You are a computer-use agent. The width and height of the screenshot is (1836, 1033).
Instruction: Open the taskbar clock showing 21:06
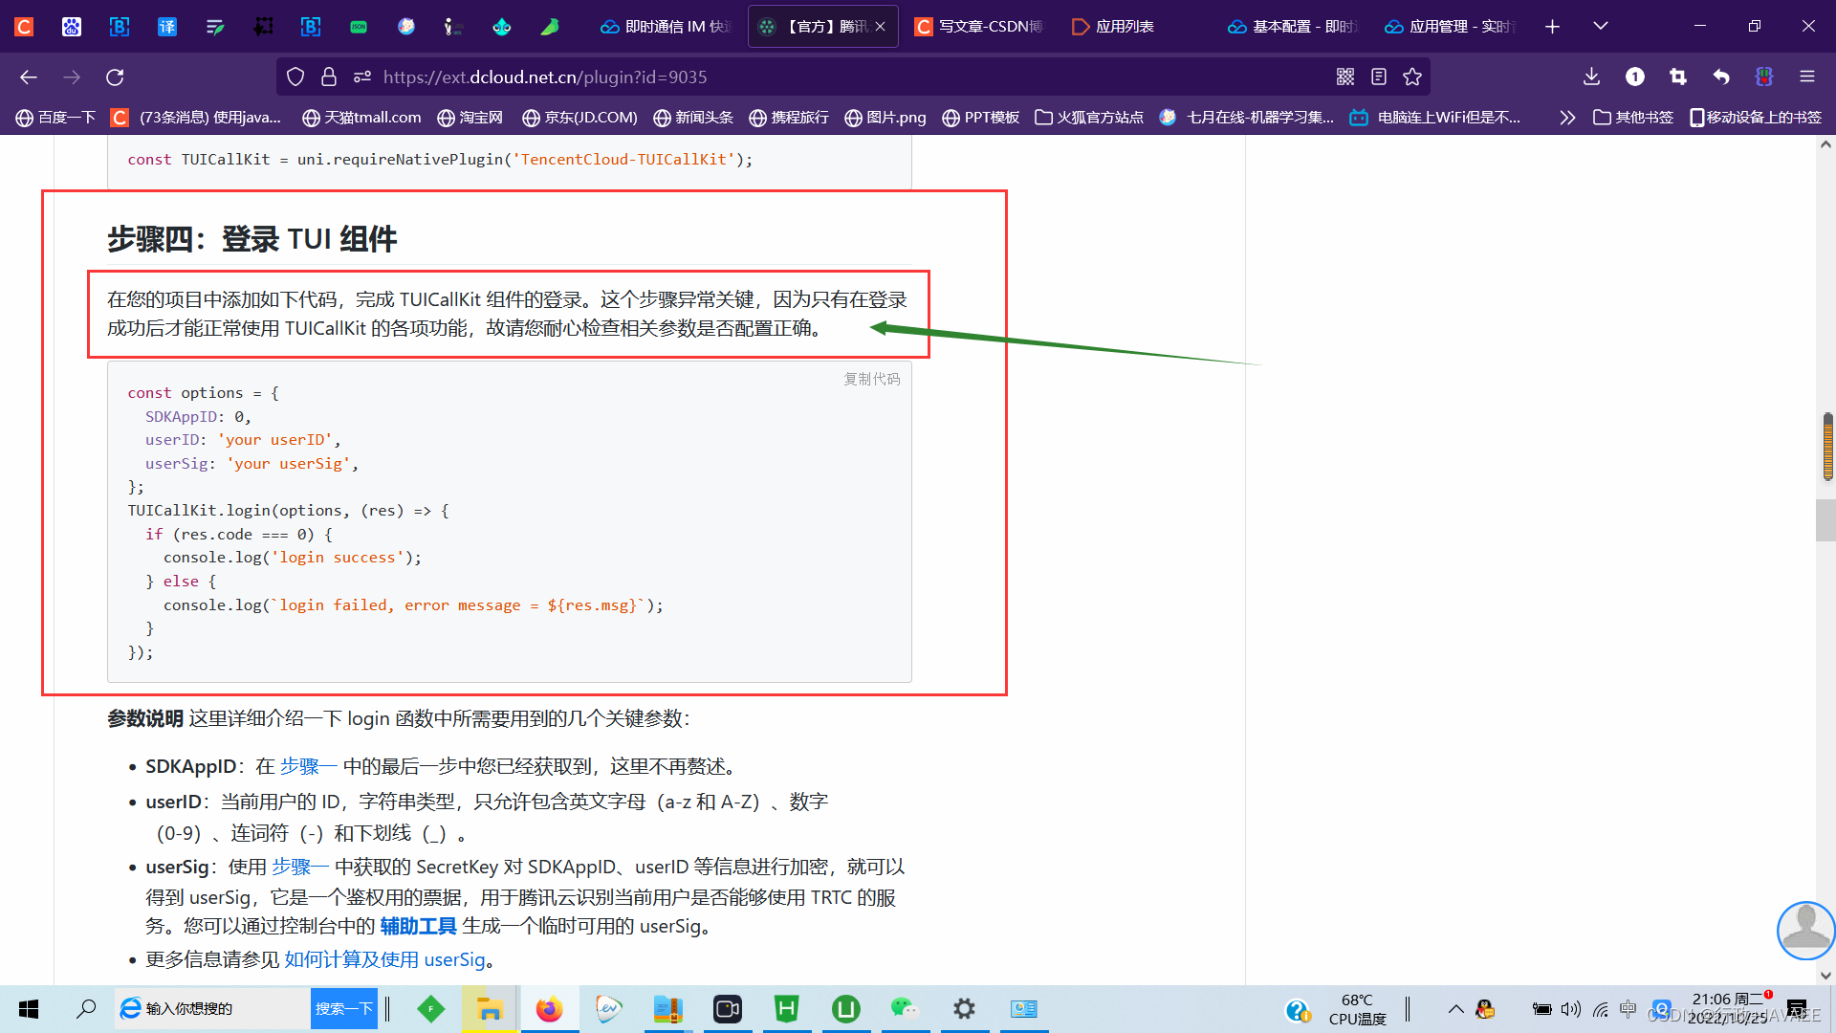[1729, 1009]
